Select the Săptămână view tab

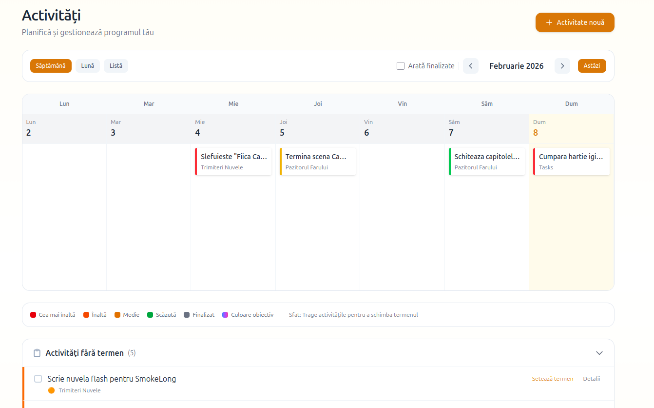[x=51, y=66]
